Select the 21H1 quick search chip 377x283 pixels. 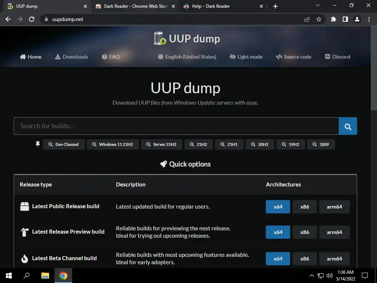229,144
